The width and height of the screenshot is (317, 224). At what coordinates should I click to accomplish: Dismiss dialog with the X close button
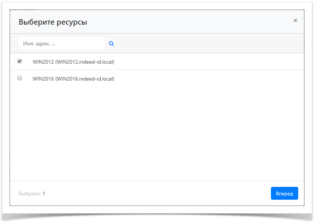tap(295, 21)
